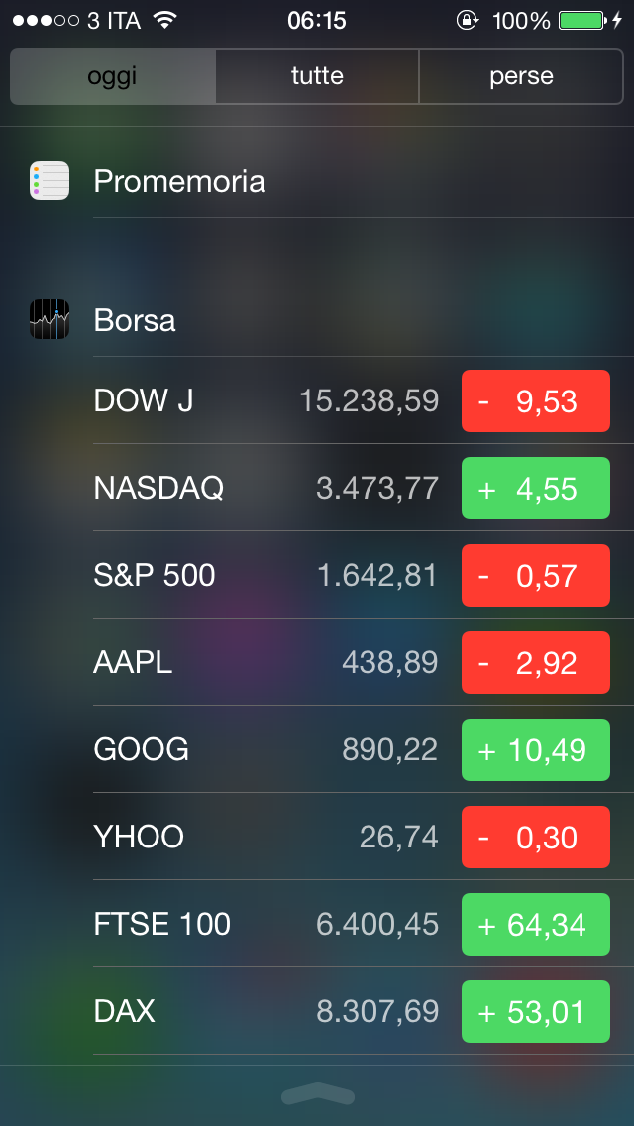Viewport: 634px width, 1126px height.
Task: Tap the AAPL -2,92 change badge
Action: coord(535,662)
